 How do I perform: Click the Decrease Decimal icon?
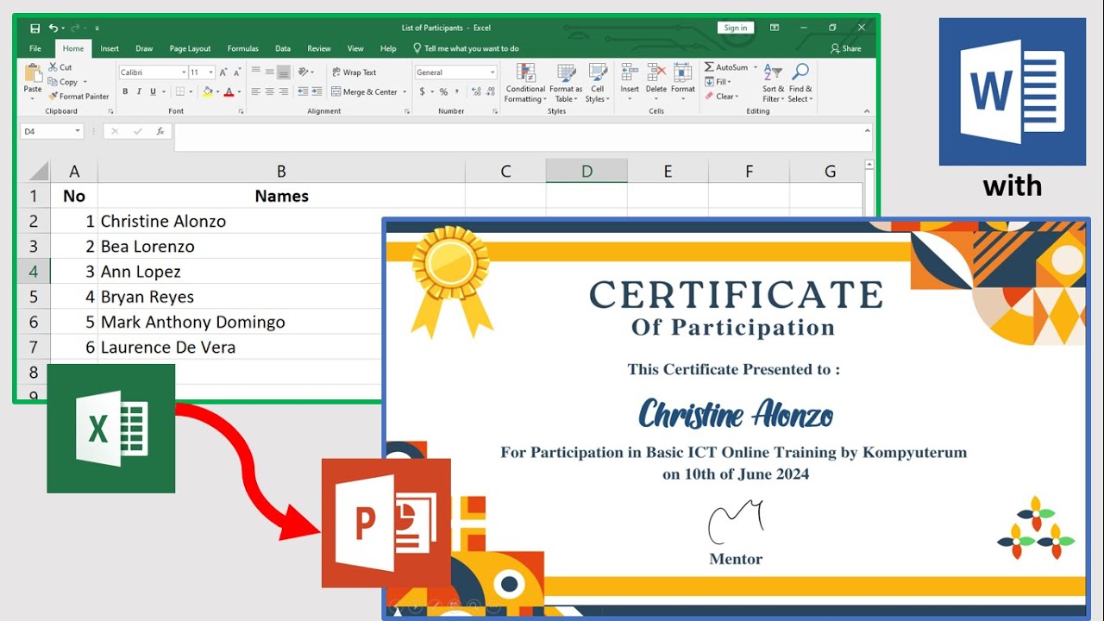(x=488, y=91)
